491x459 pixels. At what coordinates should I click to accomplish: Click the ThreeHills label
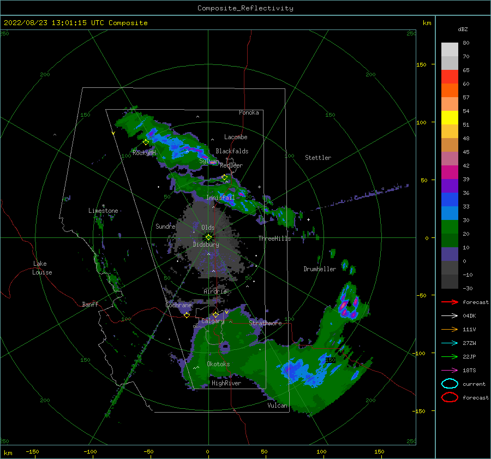coord(274,239)
